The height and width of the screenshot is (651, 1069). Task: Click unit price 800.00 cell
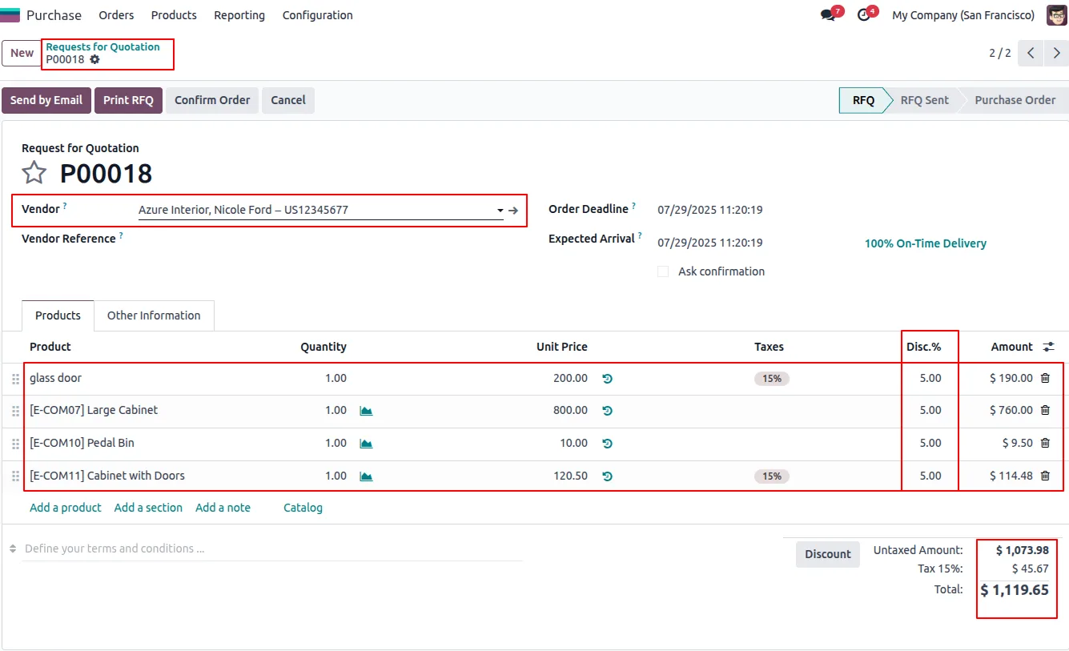tap(570, 410)
